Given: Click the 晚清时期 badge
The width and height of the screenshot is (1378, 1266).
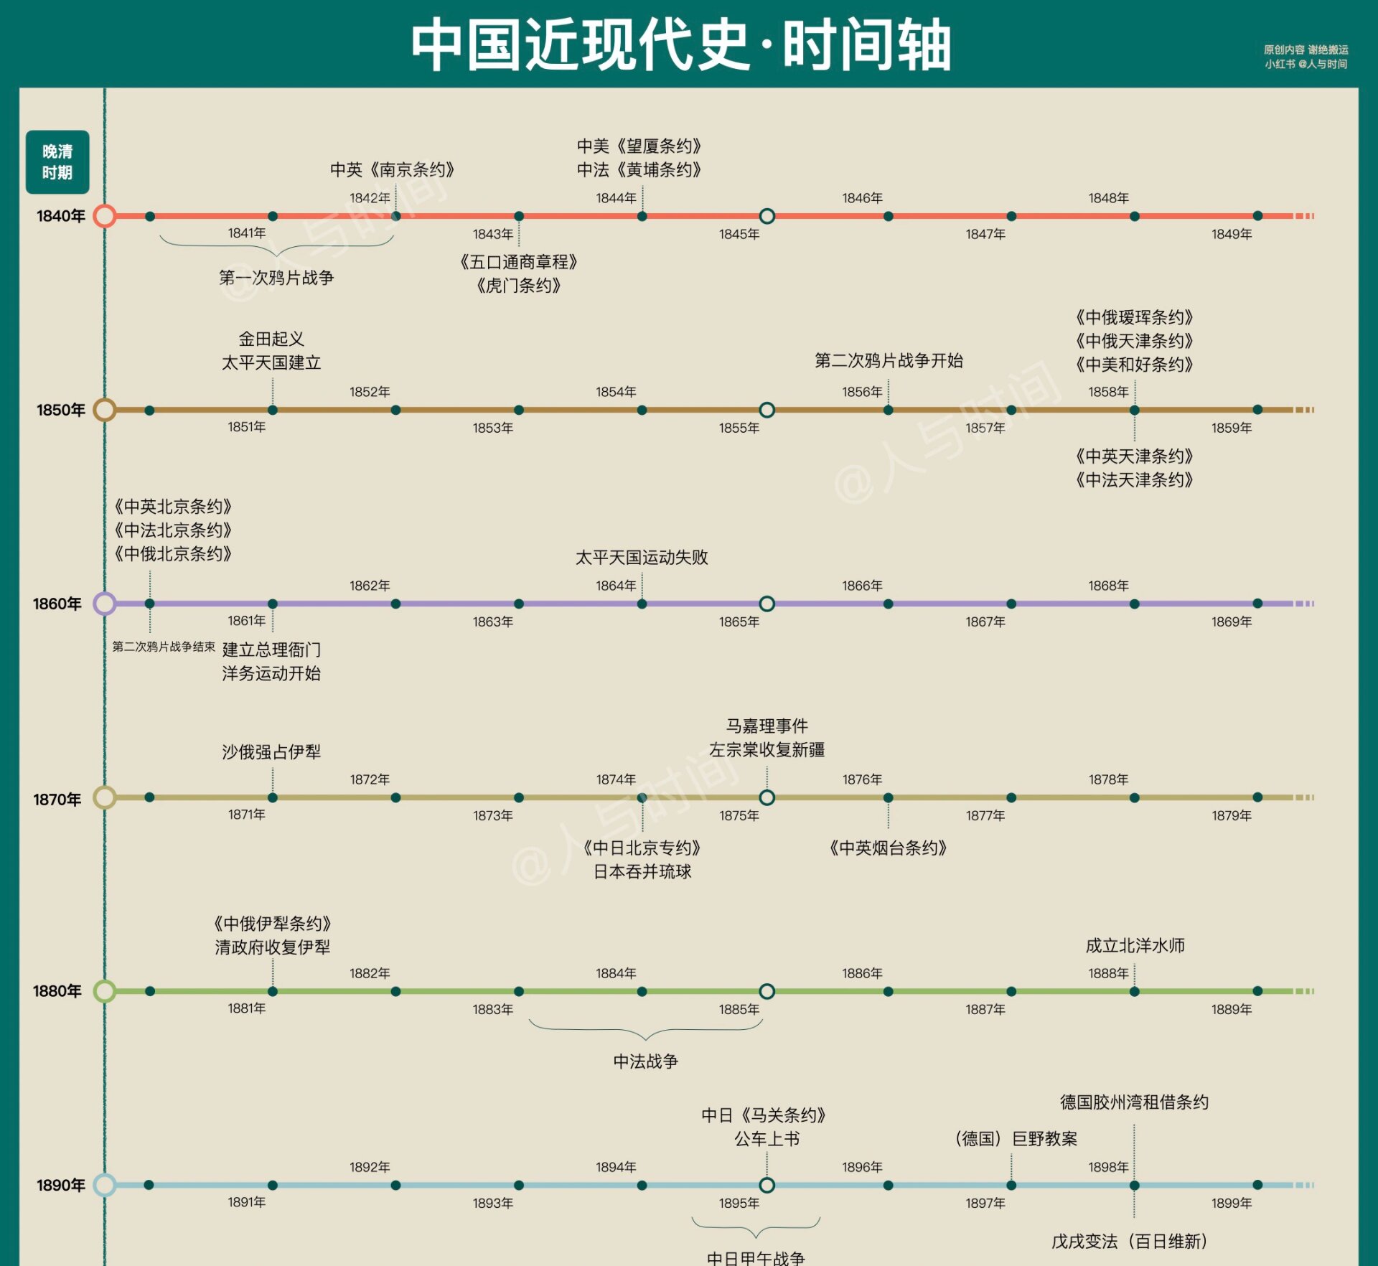Looking at the screenshot, I should tap(57, 162).
